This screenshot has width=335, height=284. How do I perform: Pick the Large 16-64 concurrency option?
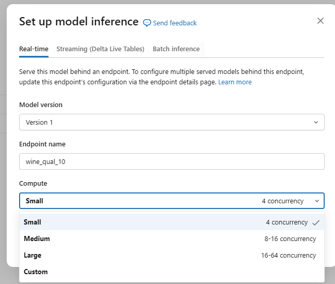(171, 256)
